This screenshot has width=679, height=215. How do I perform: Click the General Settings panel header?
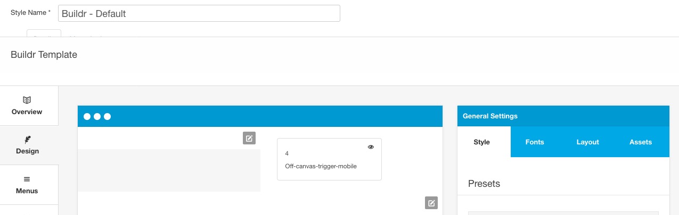pyautogui.click(x=563, y=116)
